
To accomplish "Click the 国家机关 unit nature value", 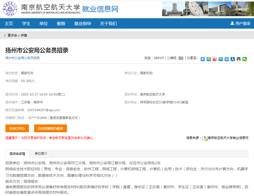I will coord(27,73).
